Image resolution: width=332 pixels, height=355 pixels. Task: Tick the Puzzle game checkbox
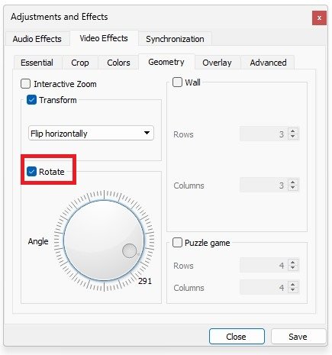point(177,243)
